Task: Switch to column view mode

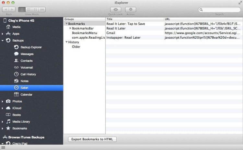Action: [x=29, y=9]
